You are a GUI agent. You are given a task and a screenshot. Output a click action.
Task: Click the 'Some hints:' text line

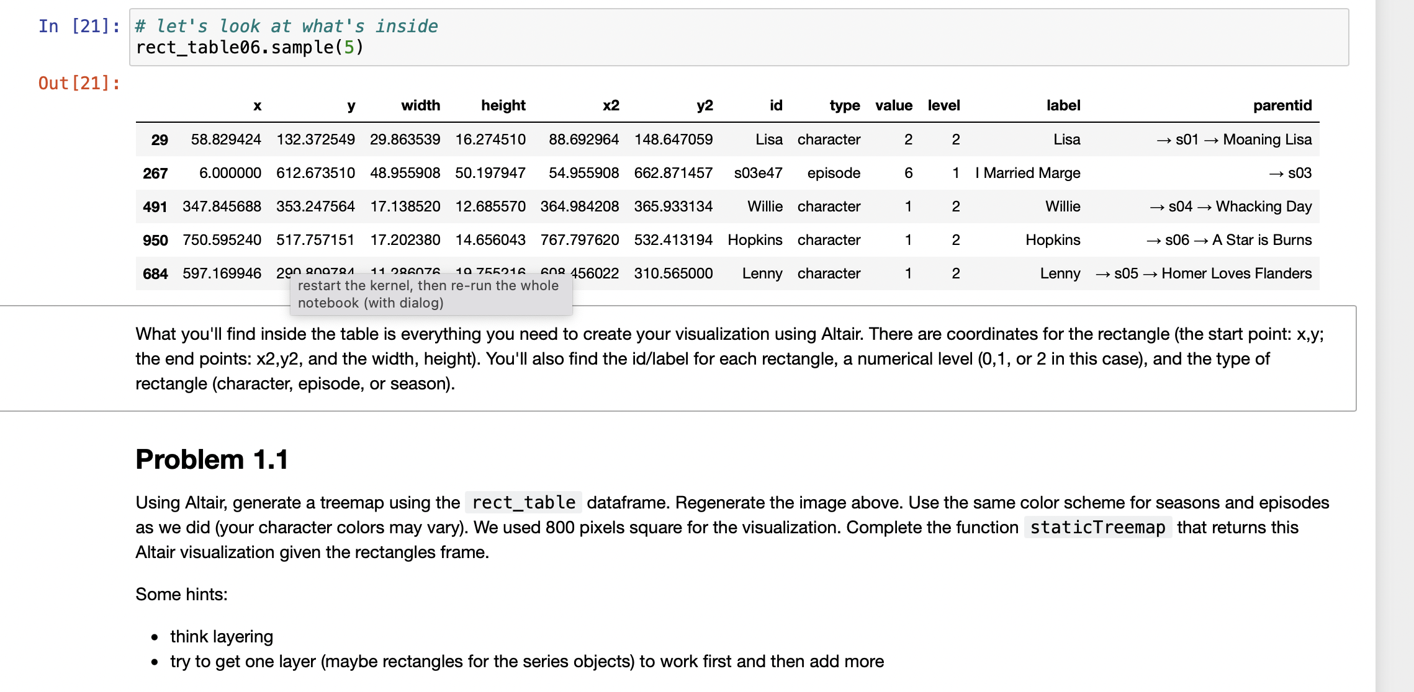click(181, 594)
